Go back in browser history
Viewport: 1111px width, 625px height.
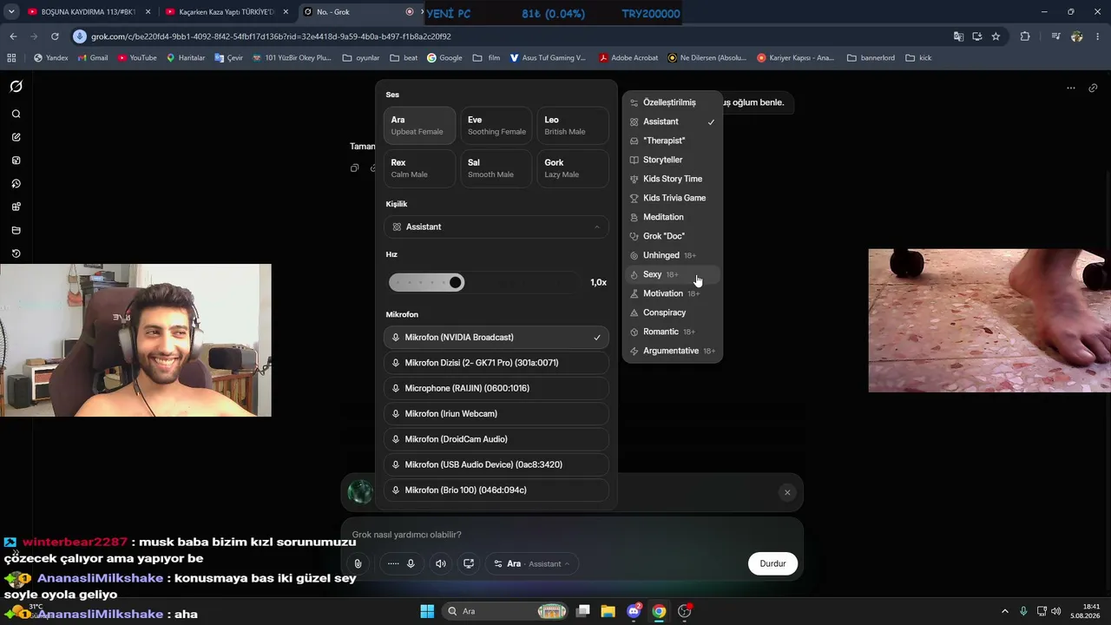13,36
